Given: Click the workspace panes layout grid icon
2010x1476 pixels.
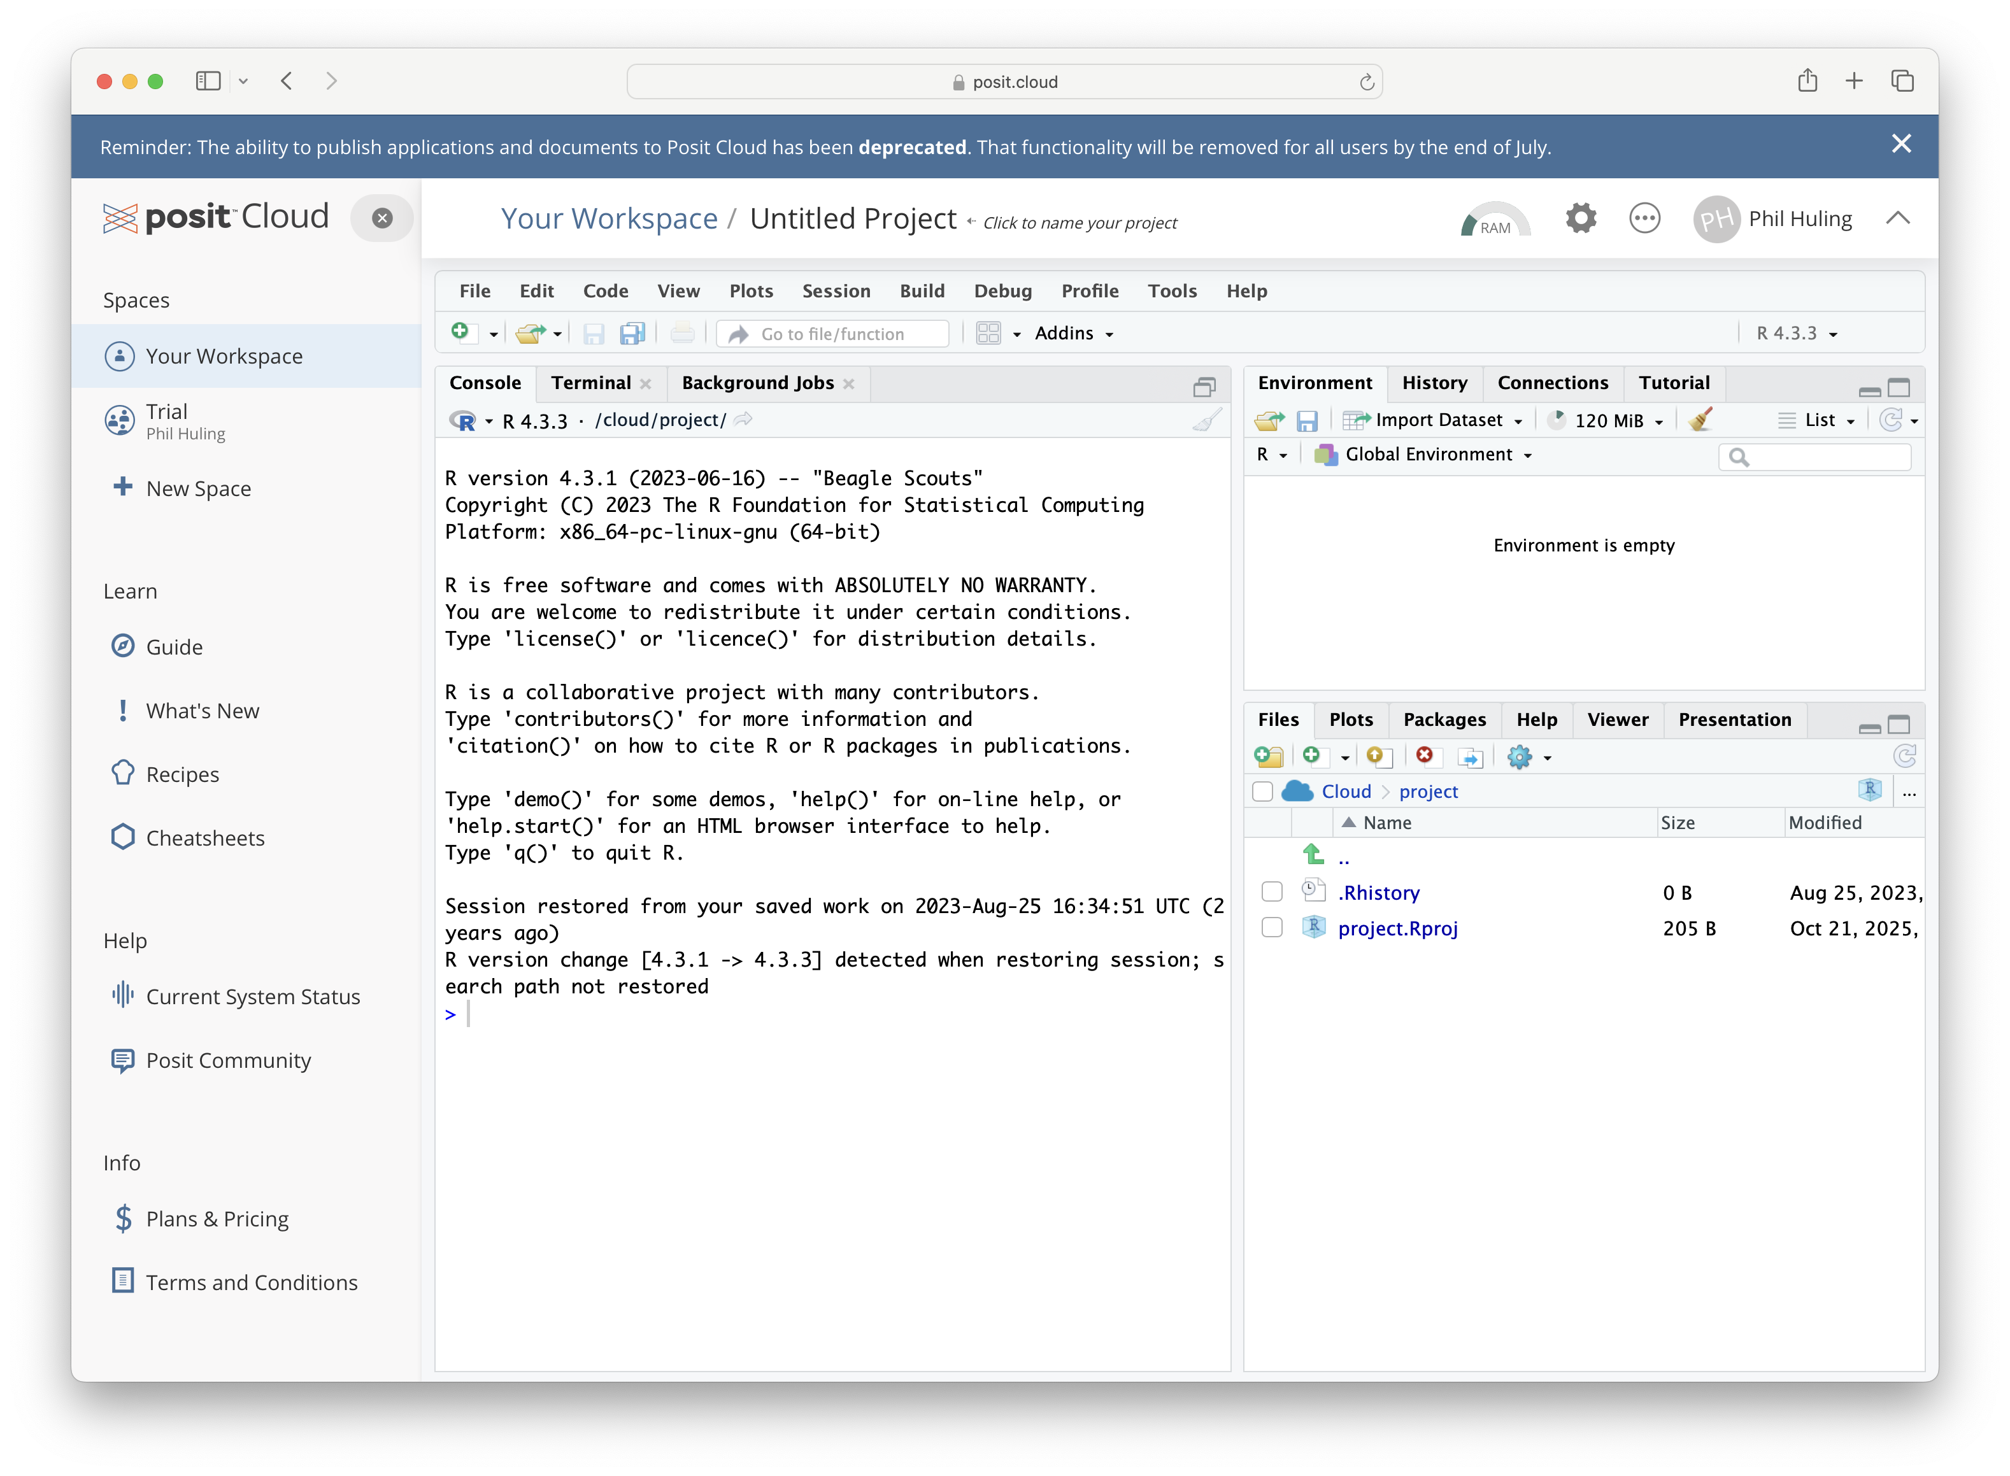Looking at the screenshot, I should pos(988,334).
